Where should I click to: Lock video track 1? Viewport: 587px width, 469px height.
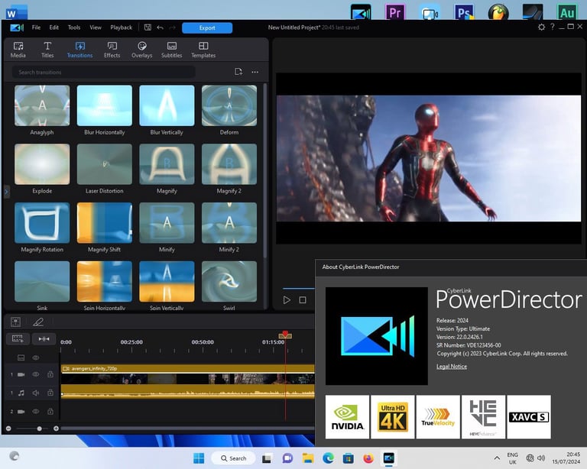tap(50, 374)
